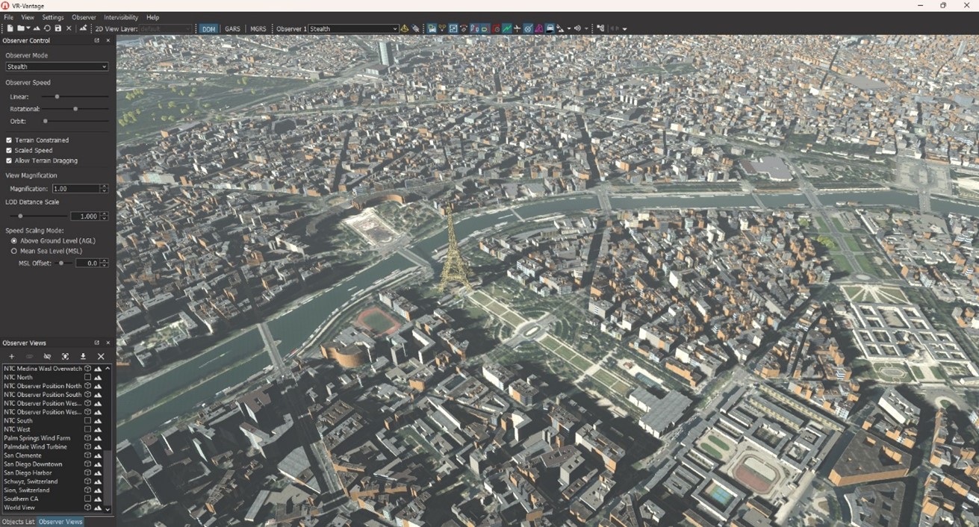Viewport: 979px width, 527px height.
Task: Click the Save icon in the toolbar
Action: pos(58,28)
